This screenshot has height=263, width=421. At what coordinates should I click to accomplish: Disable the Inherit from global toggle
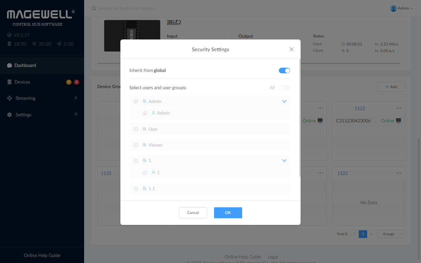[x=284, y=70]
